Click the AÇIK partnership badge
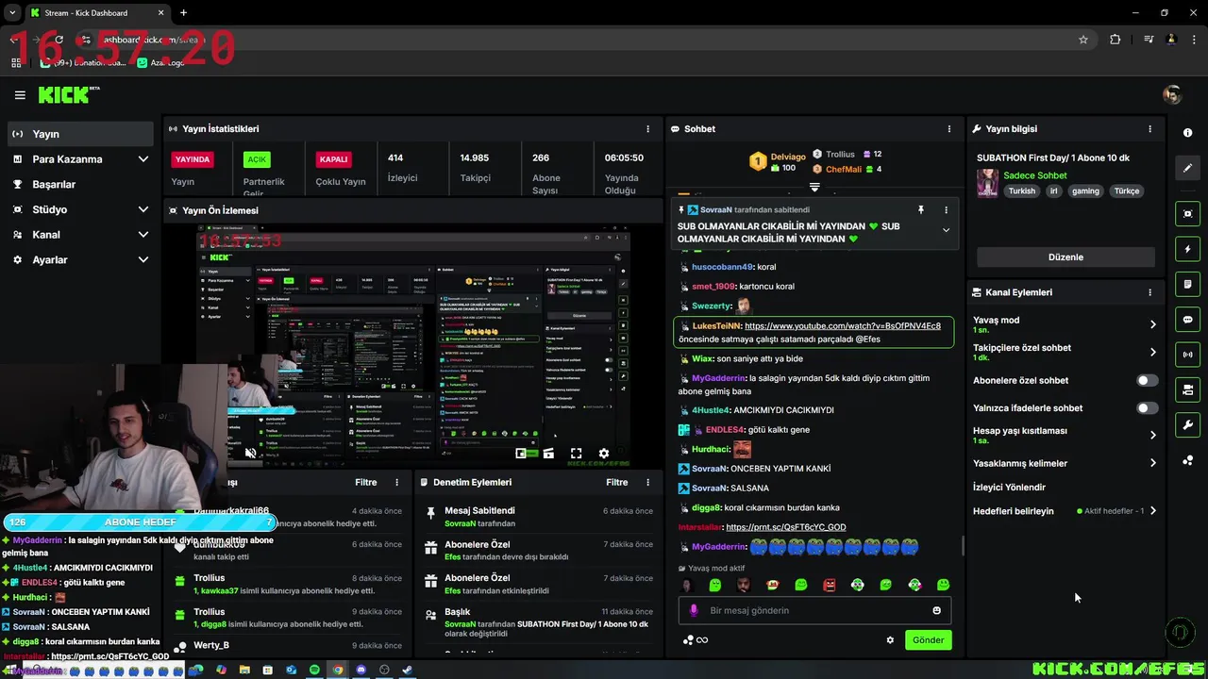Screen dimensions: 1208x679 257,159
